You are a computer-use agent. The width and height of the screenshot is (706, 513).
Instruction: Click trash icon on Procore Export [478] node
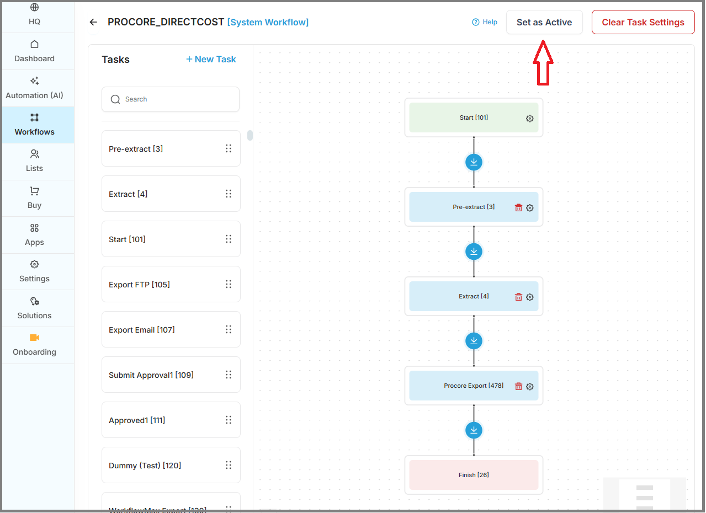tap(518, 386)
